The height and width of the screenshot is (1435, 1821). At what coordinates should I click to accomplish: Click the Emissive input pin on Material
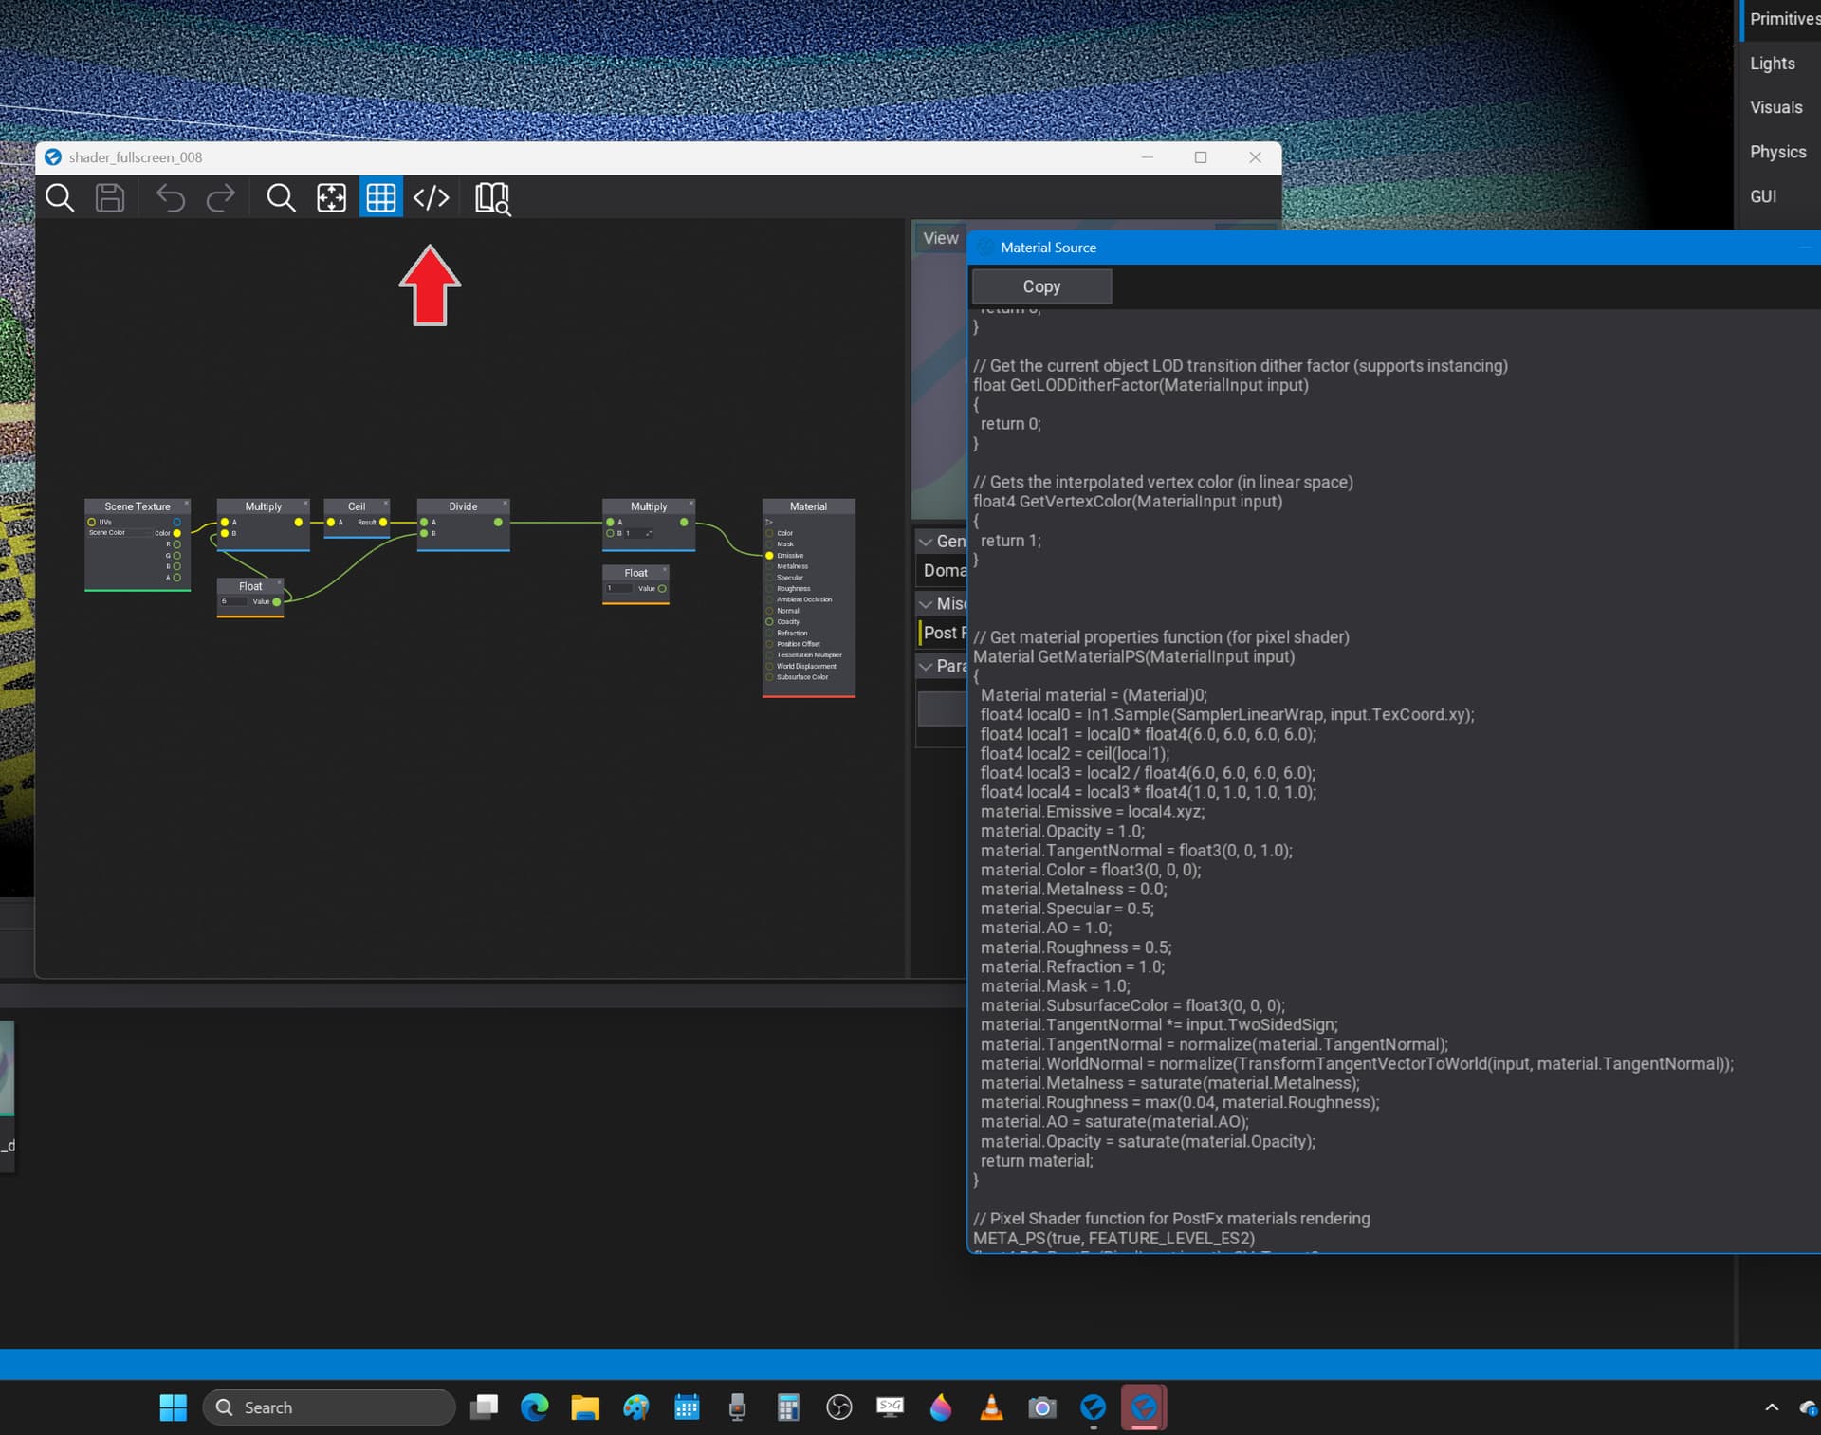769,556
